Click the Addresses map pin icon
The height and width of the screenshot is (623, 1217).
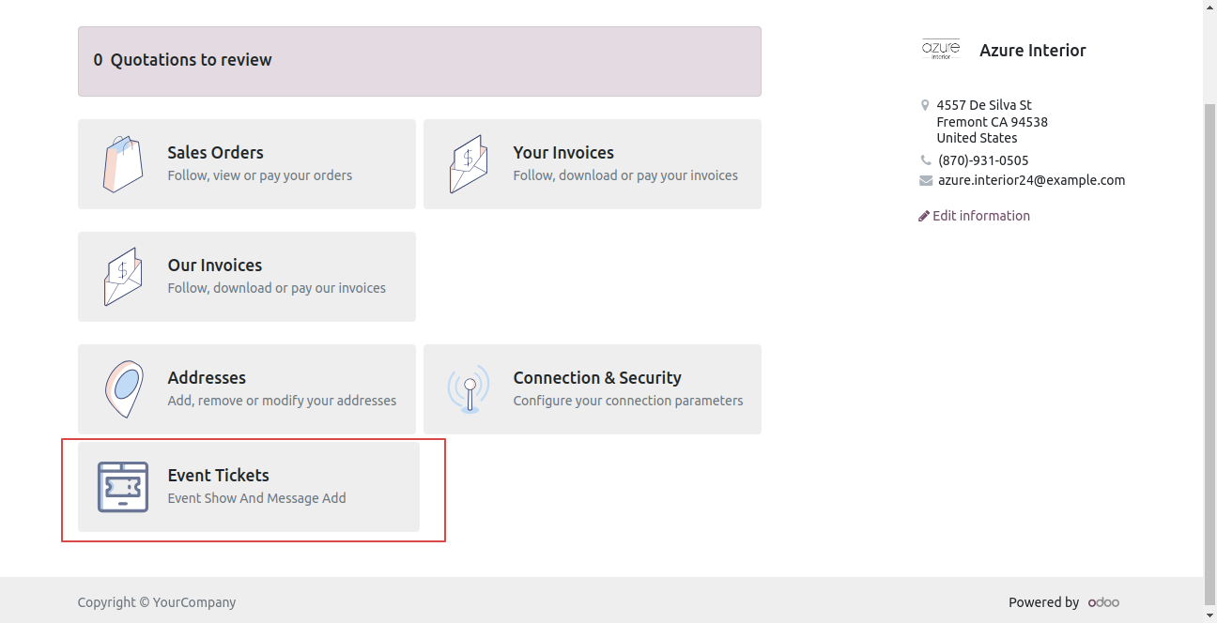[123, 389]
